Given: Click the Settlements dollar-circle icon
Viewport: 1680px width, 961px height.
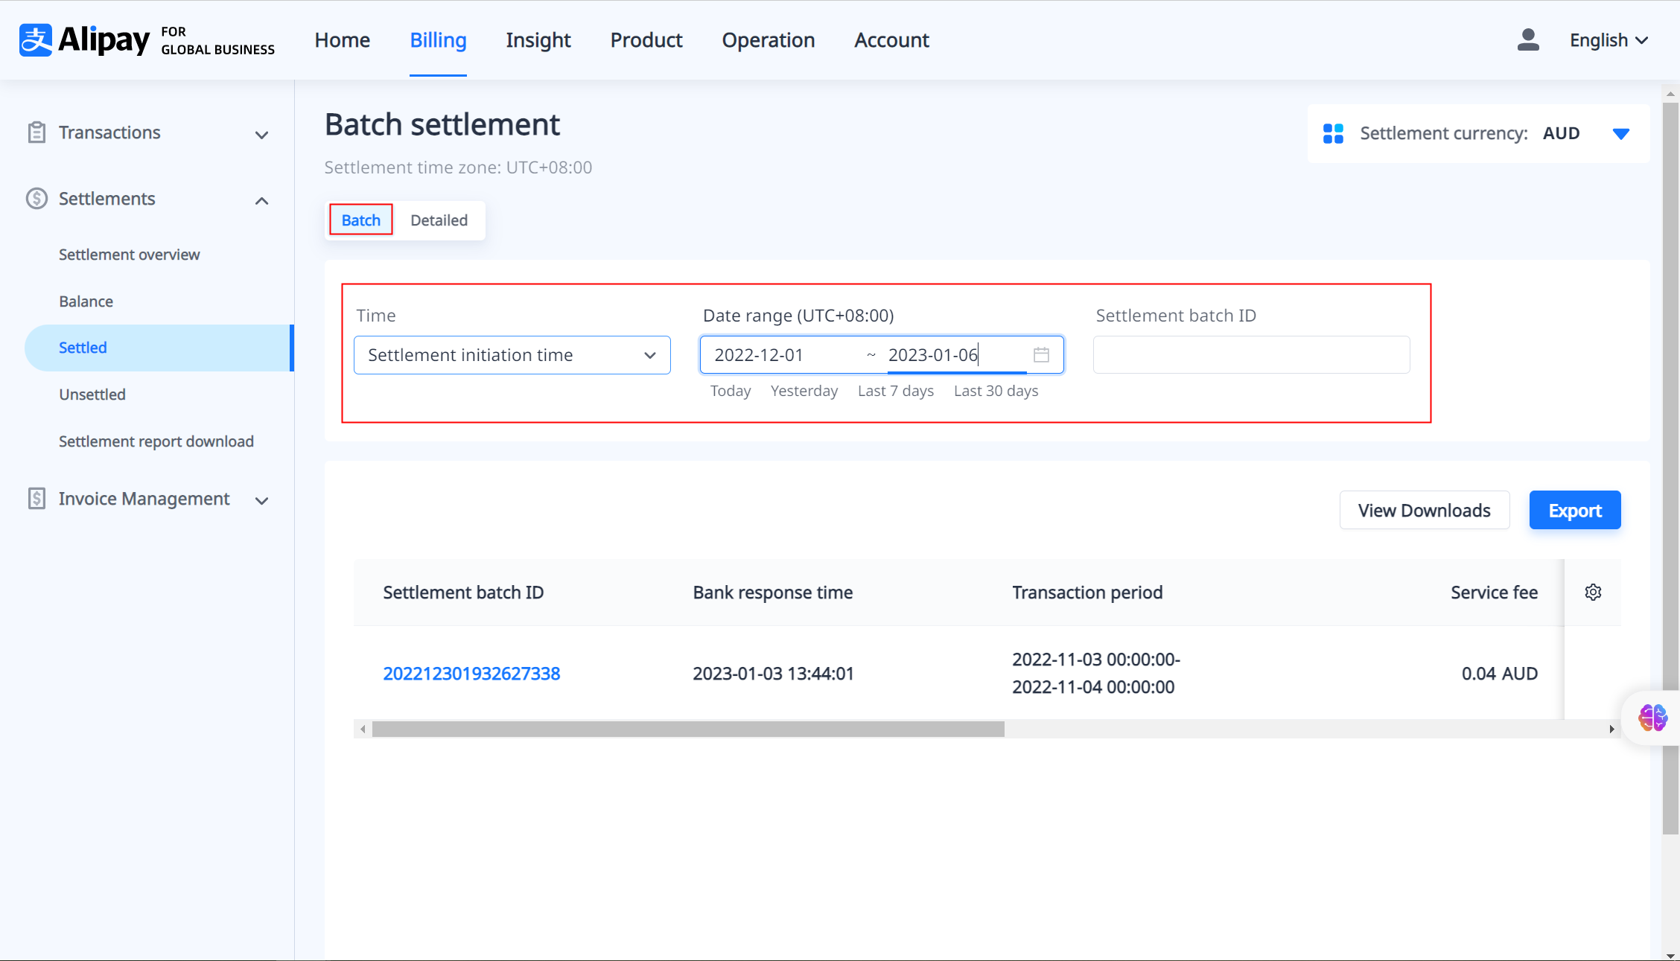Looking at the screenshot, I should [36, 199].
